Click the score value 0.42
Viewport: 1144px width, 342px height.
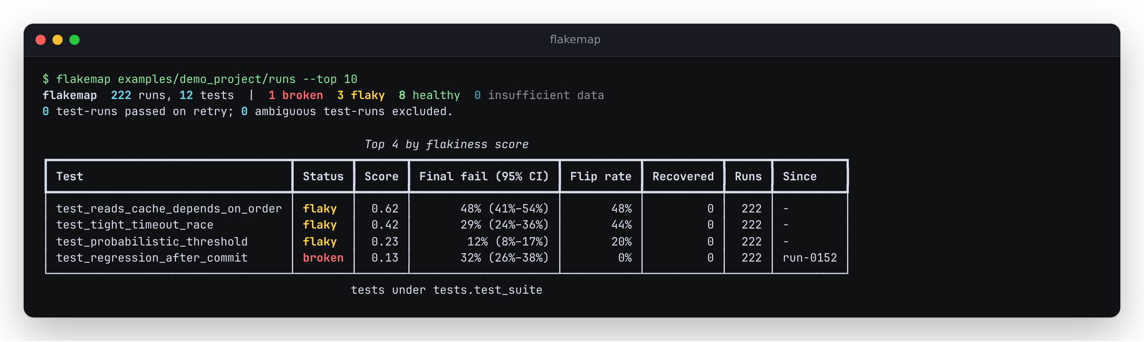pos(385,225)
